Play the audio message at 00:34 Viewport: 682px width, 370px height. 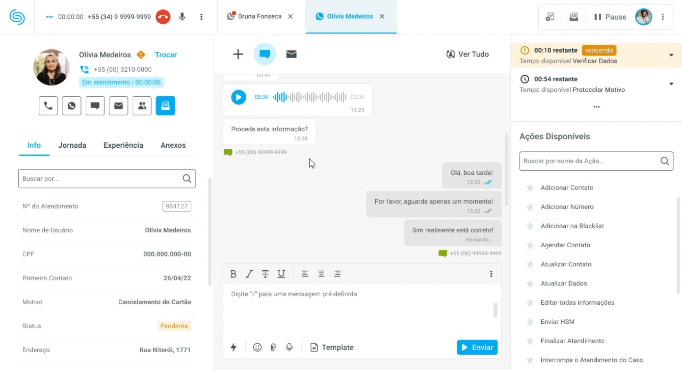(238, 97)
